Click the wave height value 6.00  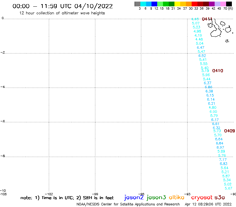point(213,111)
